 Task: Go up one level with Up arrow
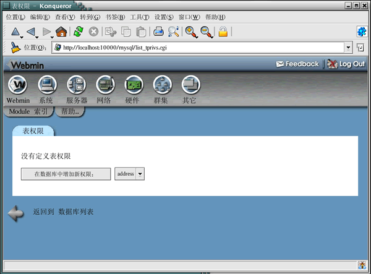[15, 32]
